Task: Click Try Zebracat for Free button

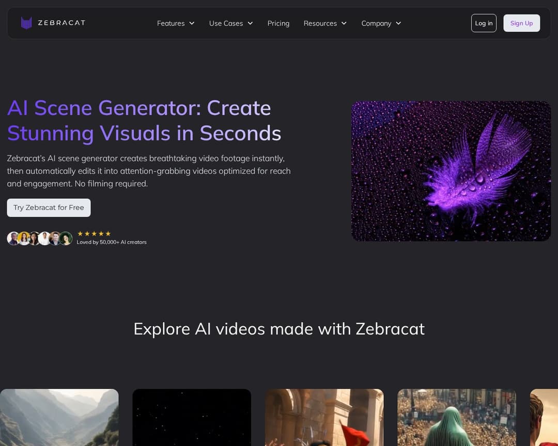Action: pos(49,208)
